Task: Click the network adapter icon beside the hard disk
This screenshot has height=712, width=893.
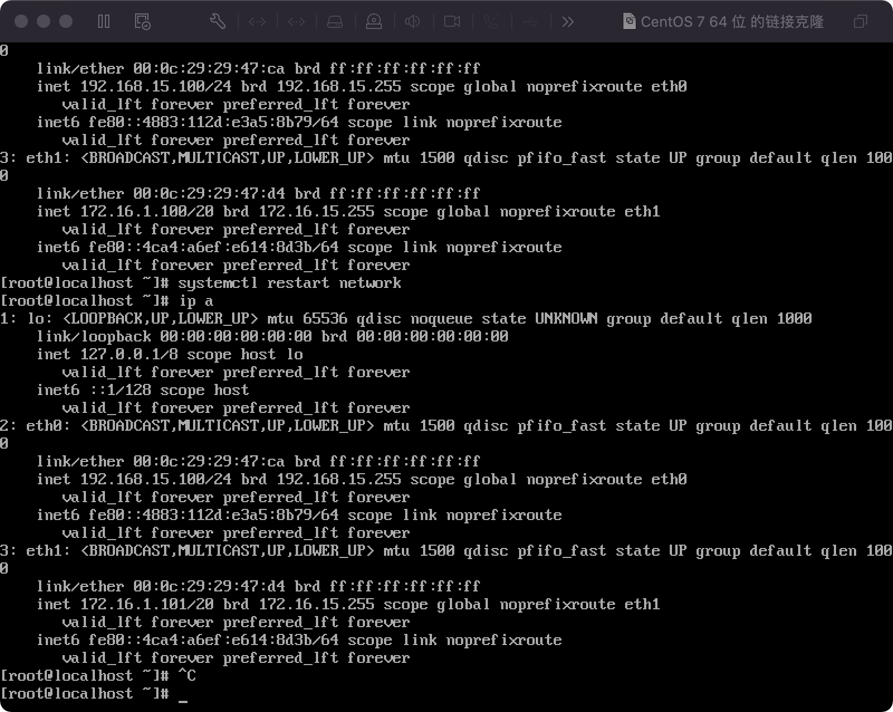Action: pos(296,22)
